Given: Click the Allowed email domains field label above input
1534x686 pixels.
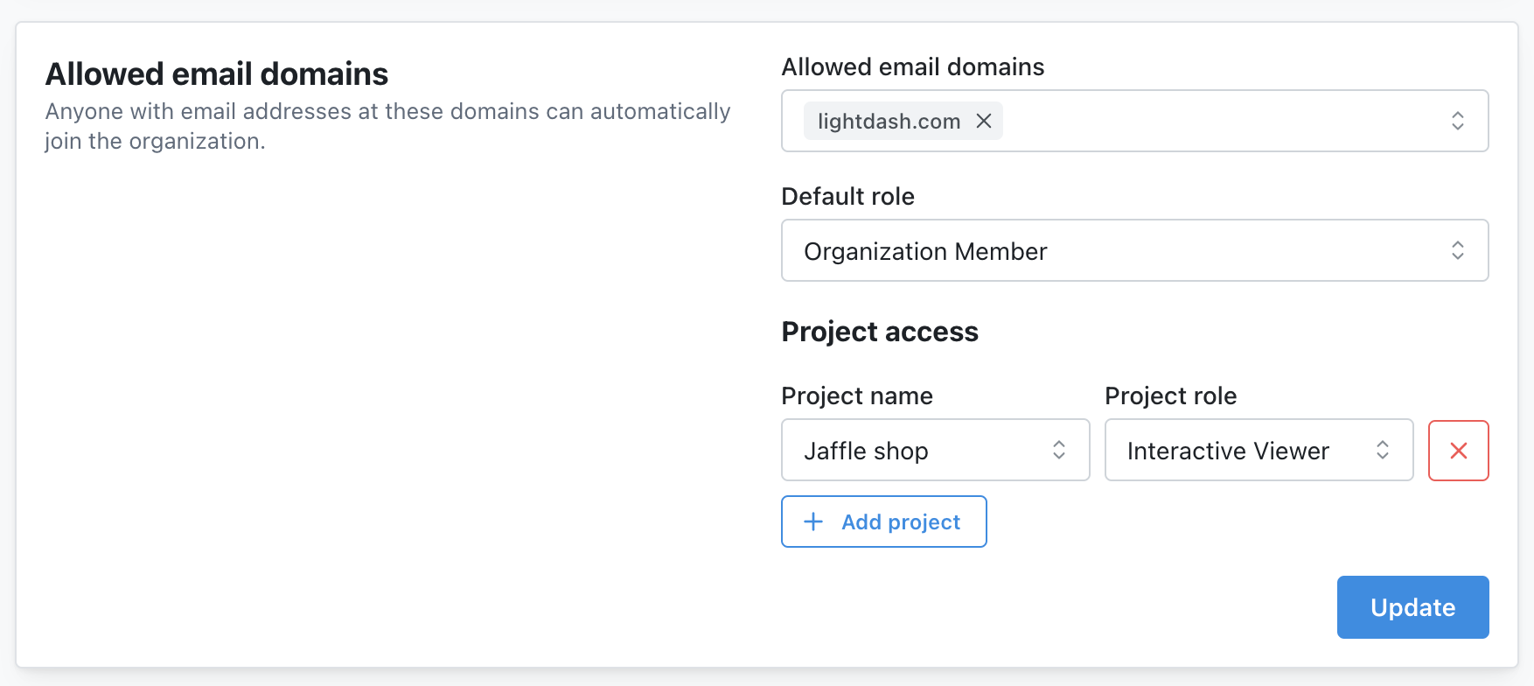Looking at the screenshot, I should point(912,66).
